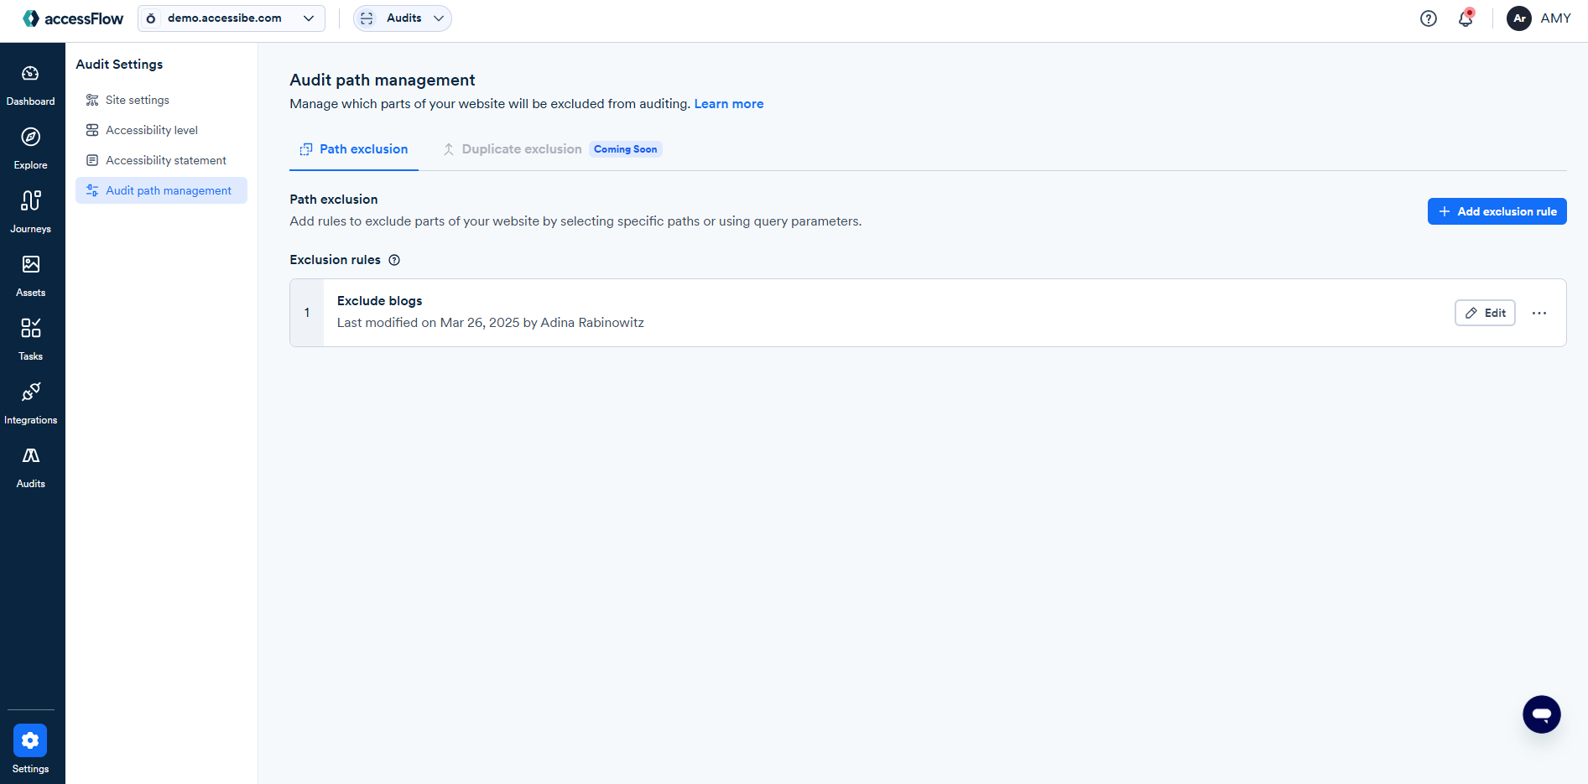Open Tasks from the sidebar
1588x784 pixels.
(x=31, y=340)
